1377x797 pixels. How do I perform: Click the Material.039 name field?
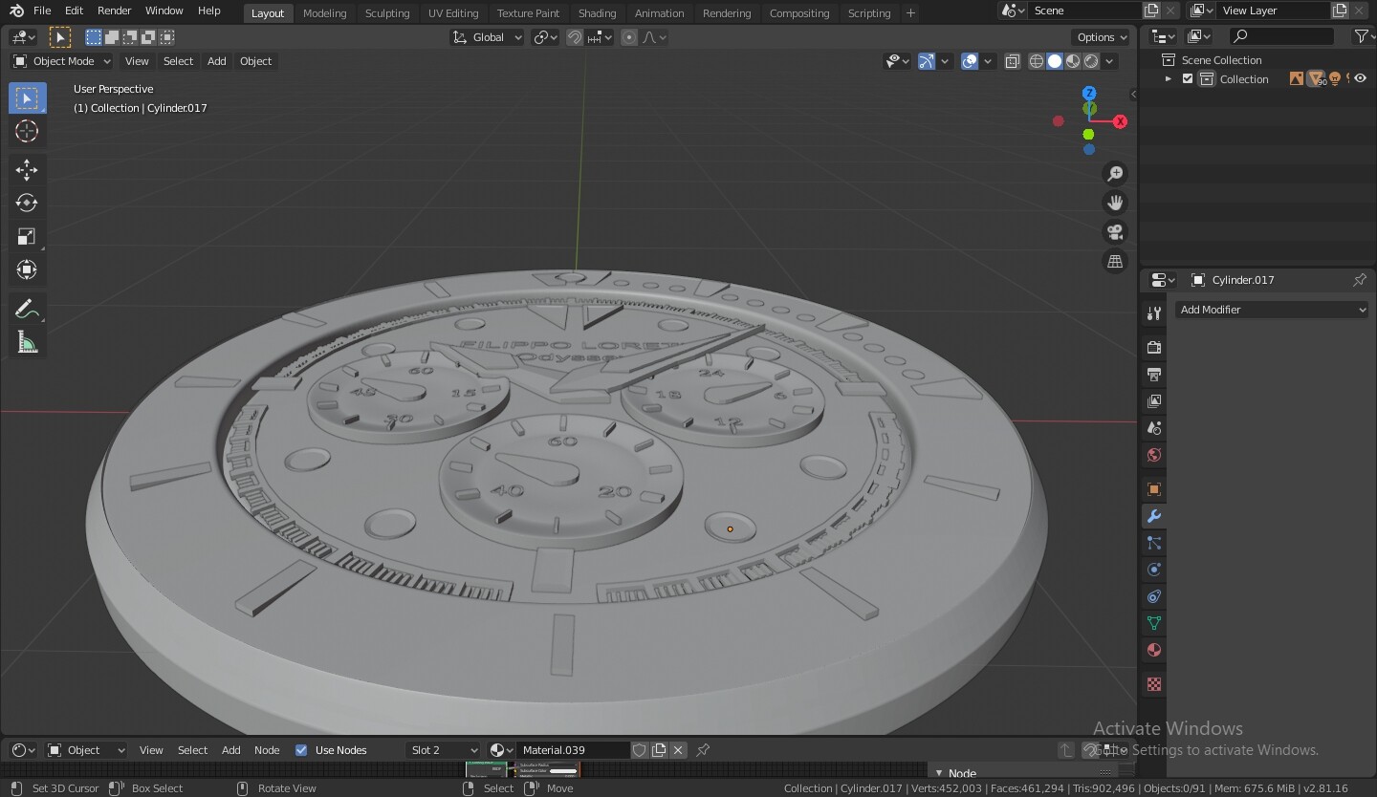572,750
